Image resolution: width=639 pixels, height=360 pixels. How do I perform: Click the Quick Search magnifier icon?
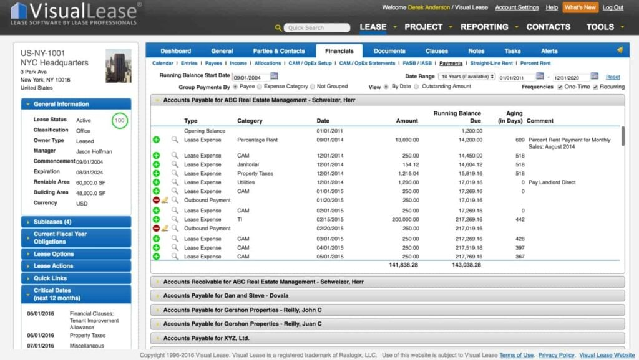tap(278, 27)
